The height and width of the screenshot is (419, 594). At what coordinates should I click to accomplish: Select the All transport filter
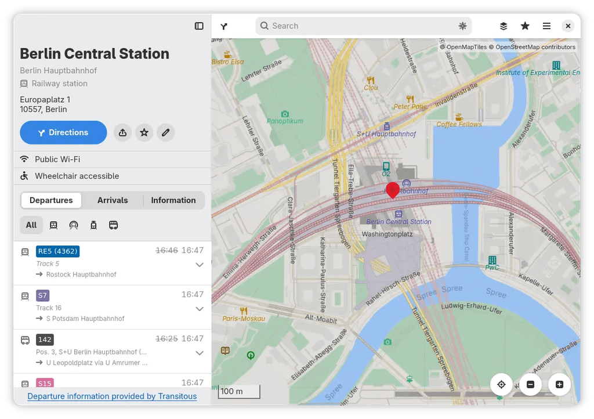31,225
